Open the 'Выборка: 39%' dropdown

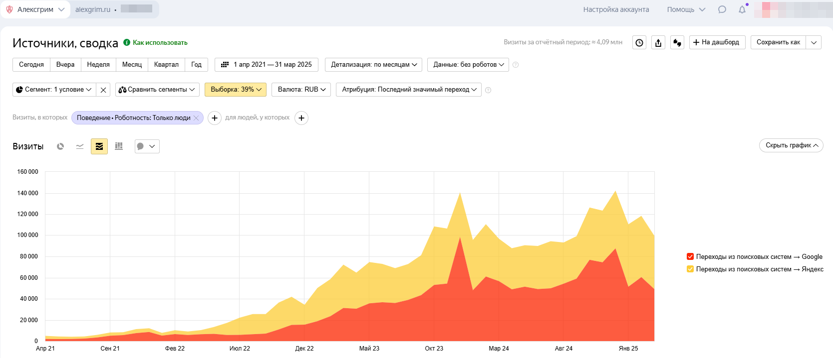236,90
